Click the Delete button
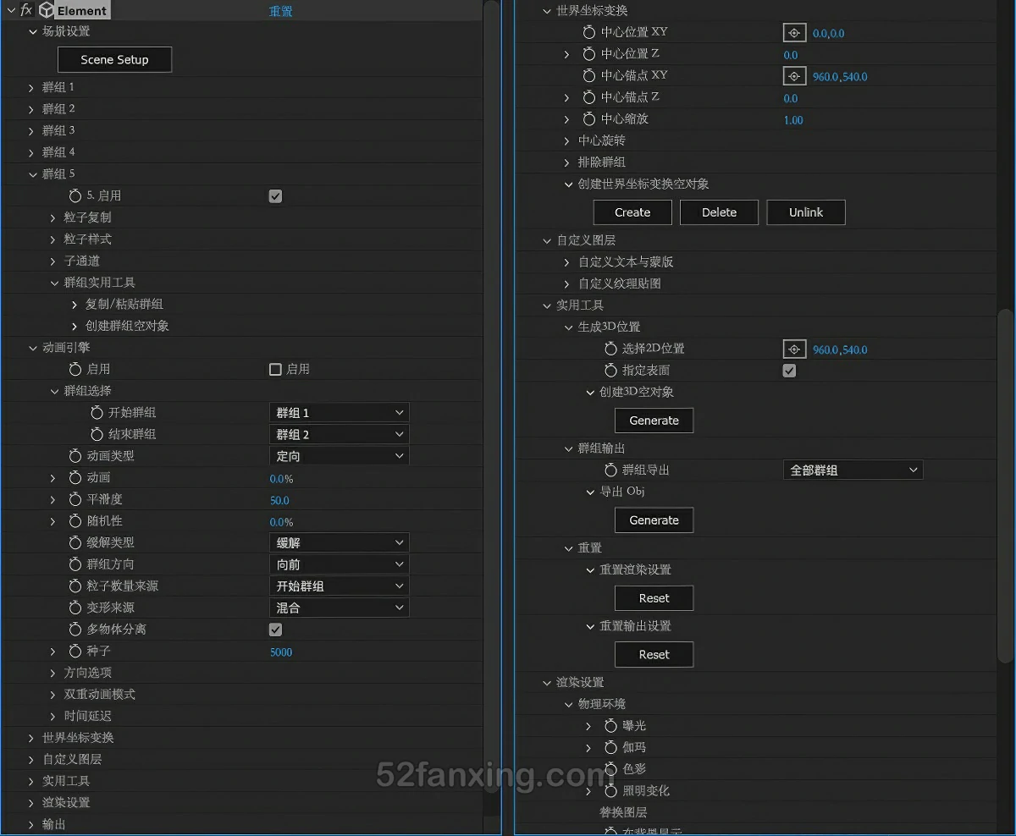 click(719, 212)
